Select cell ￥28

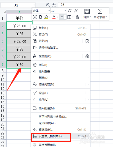click(19, 49)
